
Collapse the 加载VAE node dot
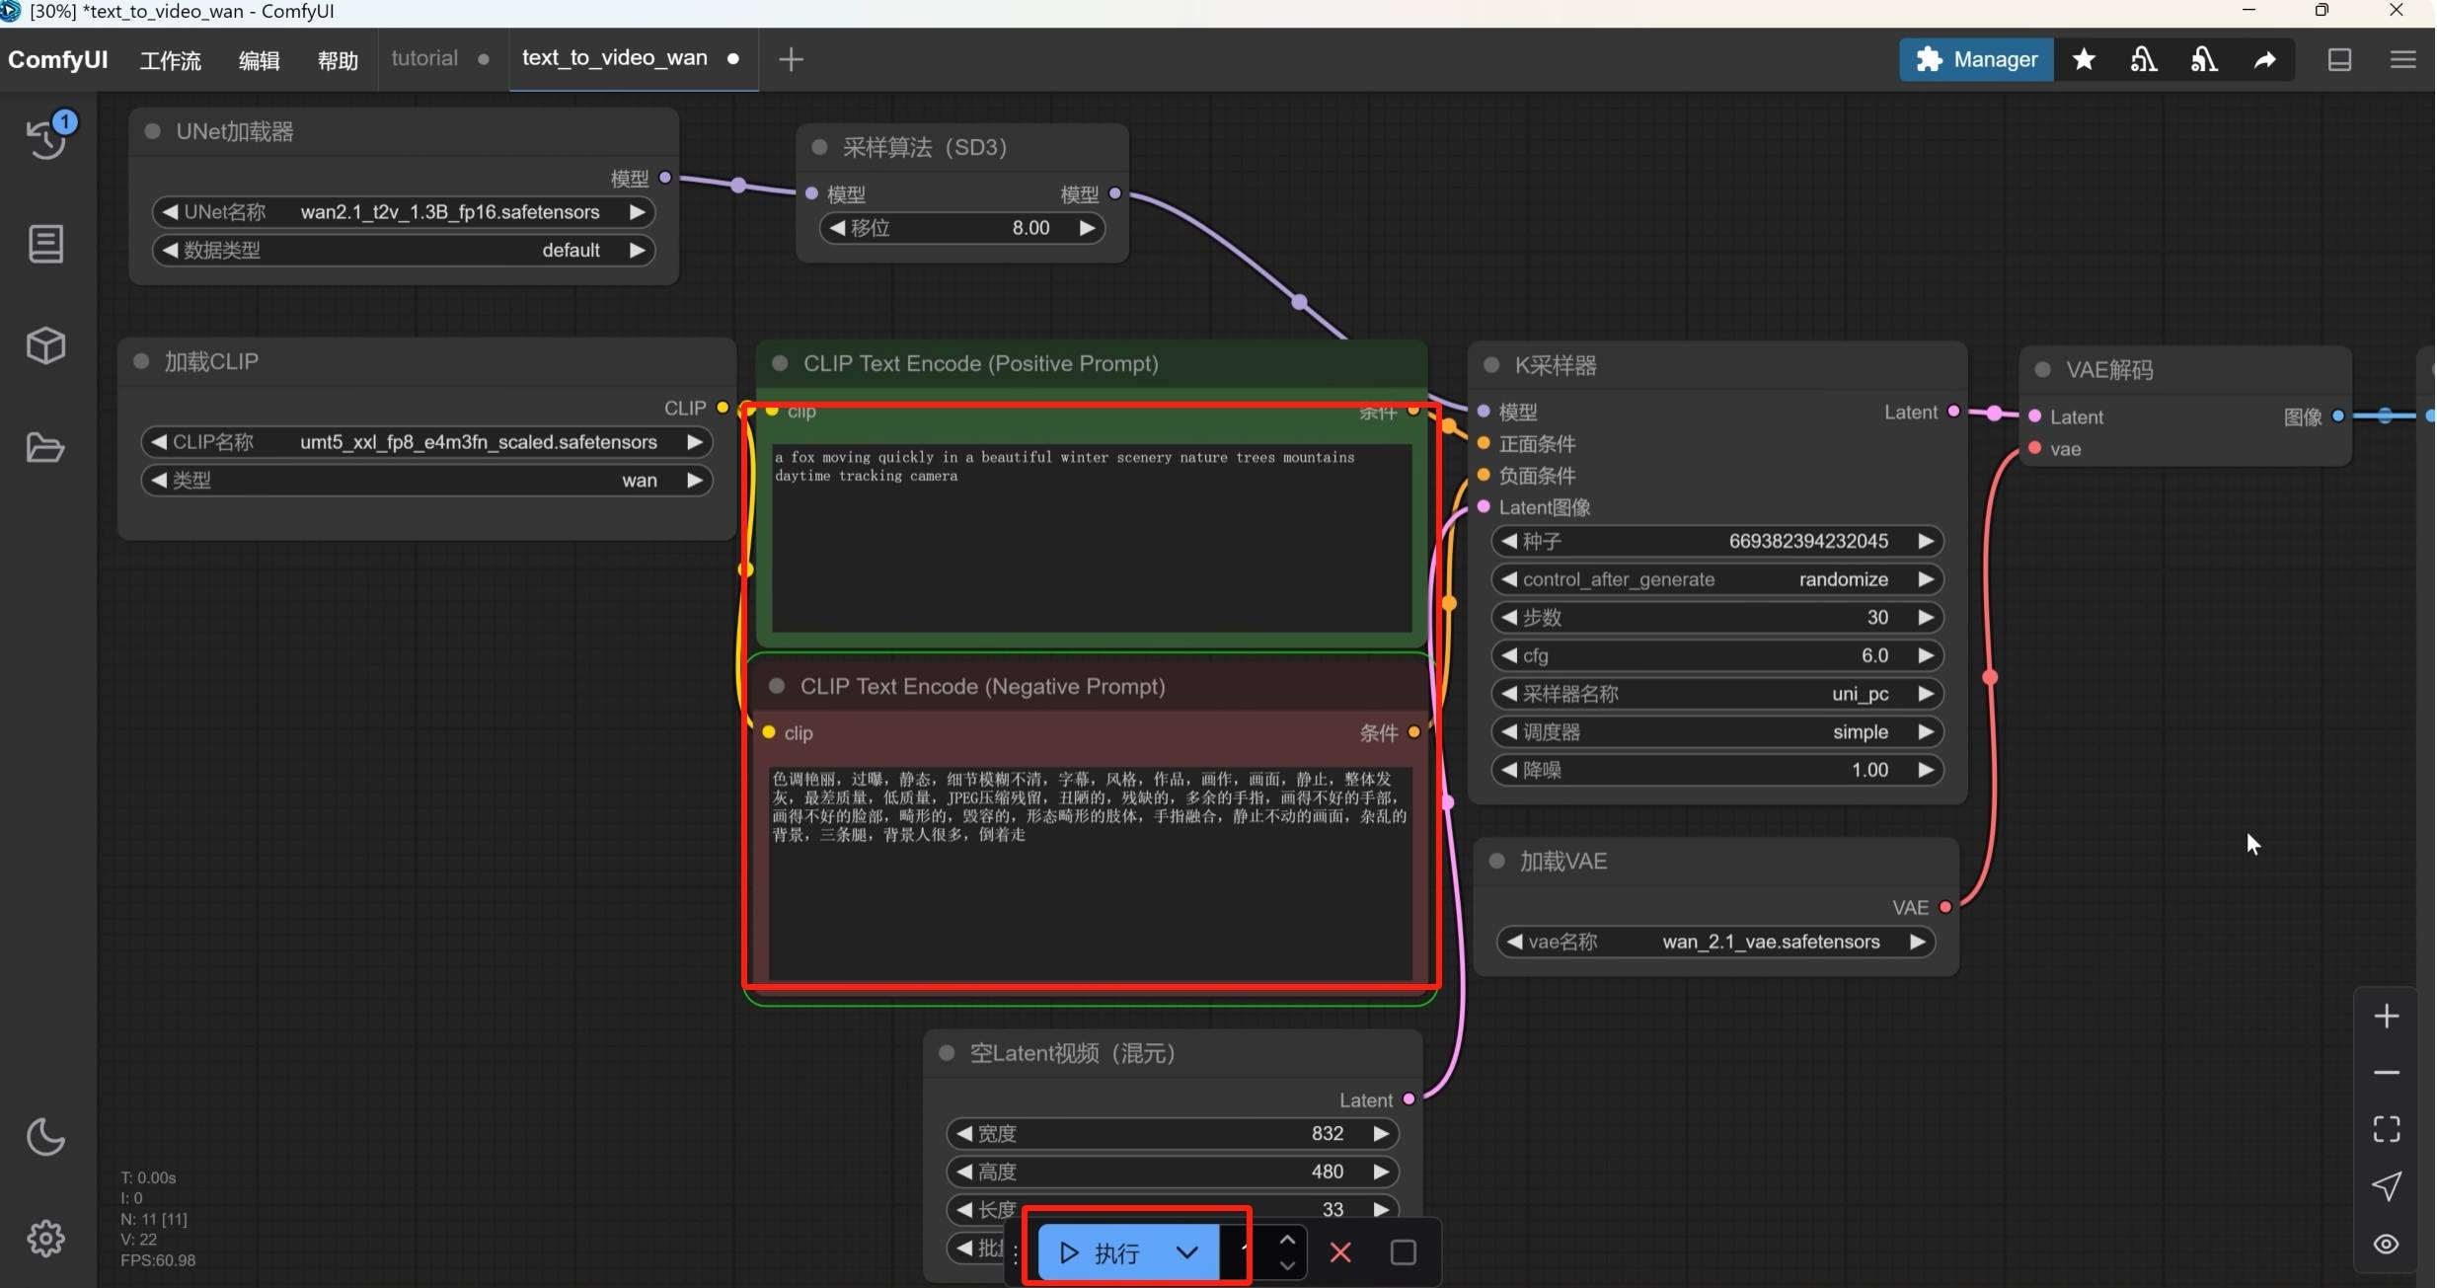[x=1496, y=861]
